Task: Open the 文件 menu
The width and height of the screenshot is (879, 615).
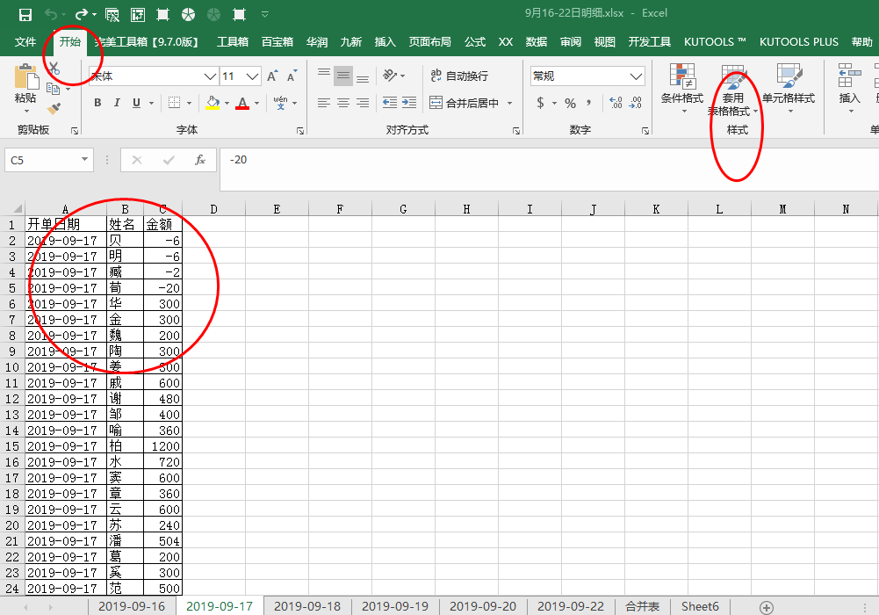Action: point(25,42)
